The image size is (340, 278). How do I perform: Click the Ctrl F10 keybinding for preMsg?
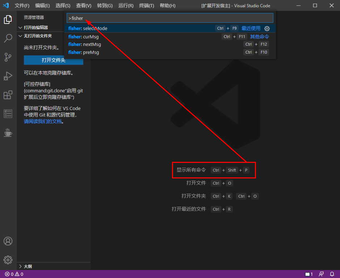point(256,52)
